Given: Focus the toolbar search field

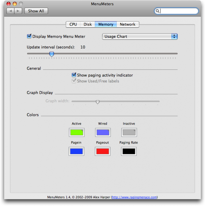Looking at the screenshot, I should [x=176, y=11].
